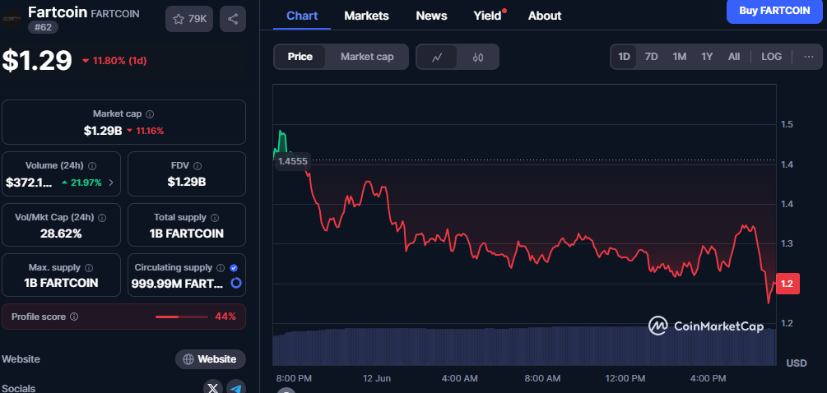
Task: Select 1M time range
Action: click(680, 57)
